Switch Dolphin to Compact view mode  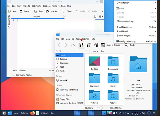tap(89, 45)
